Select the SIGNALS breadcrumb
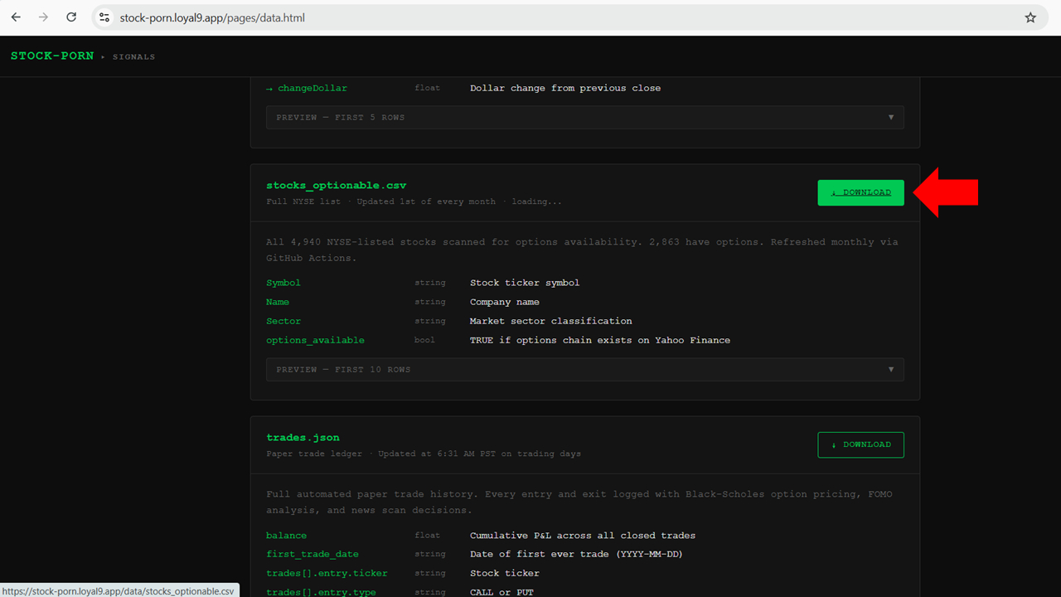 pos(133,56)
